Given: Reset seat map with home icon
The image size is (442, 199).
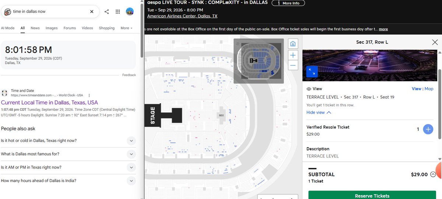Looking at the screenshot, I should [x=293, y=44].
